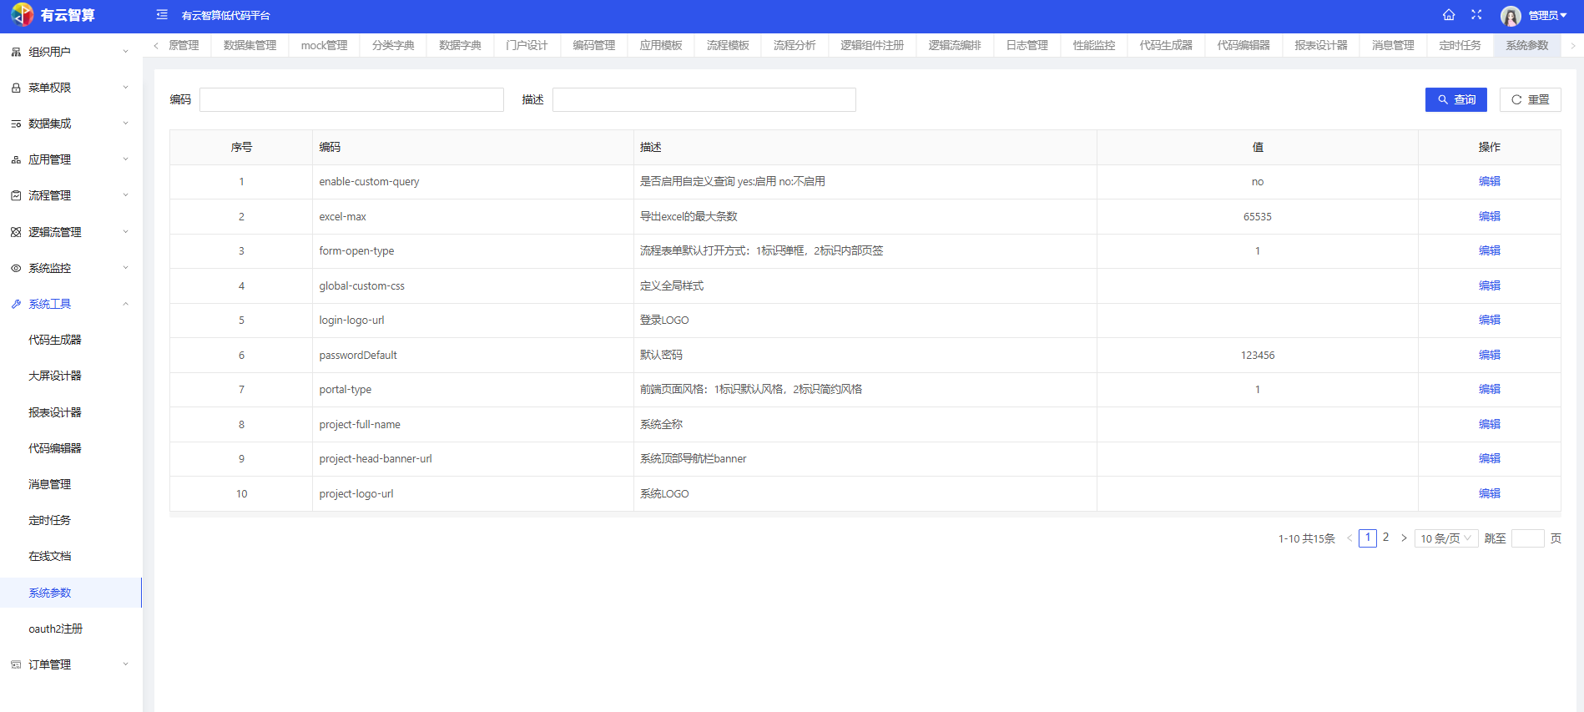Viewport: 1584px width, 712px height.
Task: Expand the 组织用户 sidebar menu
Action: click(71, 52)
